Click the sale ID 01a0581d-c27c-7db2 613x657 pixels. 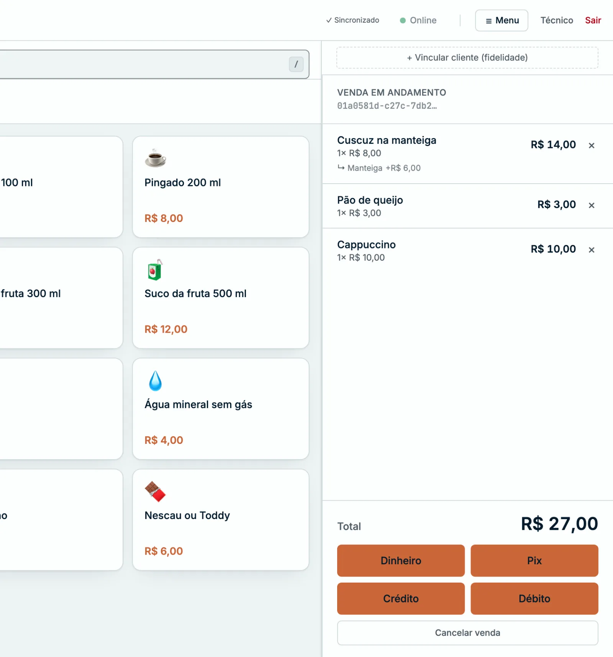(x=387, y=106)
